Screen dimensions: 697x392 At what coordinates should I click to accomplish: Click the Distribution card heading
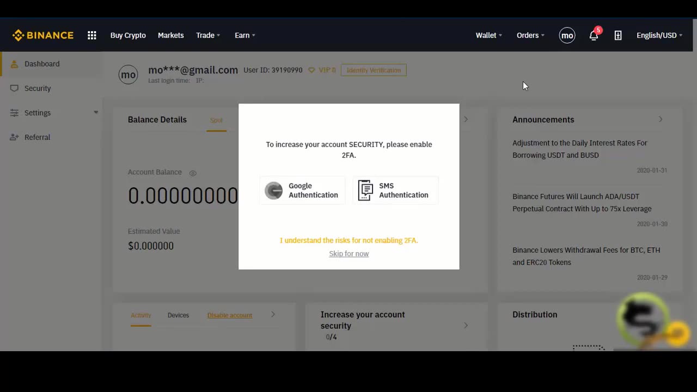point(535,315)
